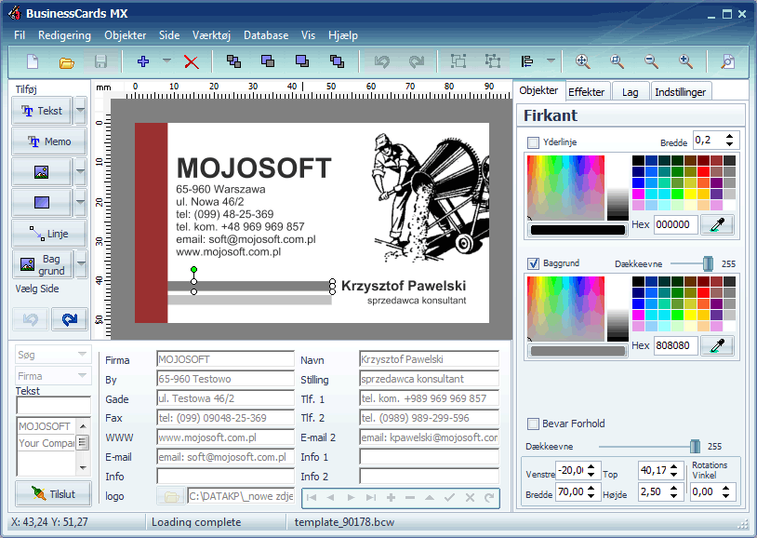The image size is (757, 538).
Task: Add a new object with the blue plus
Action: pyautogui.click(x=143, y=61)
